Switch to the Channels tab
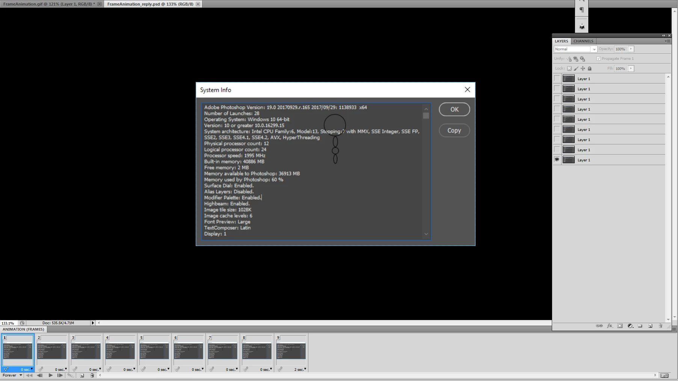This screenshot has width=678, height=381. 583,41
